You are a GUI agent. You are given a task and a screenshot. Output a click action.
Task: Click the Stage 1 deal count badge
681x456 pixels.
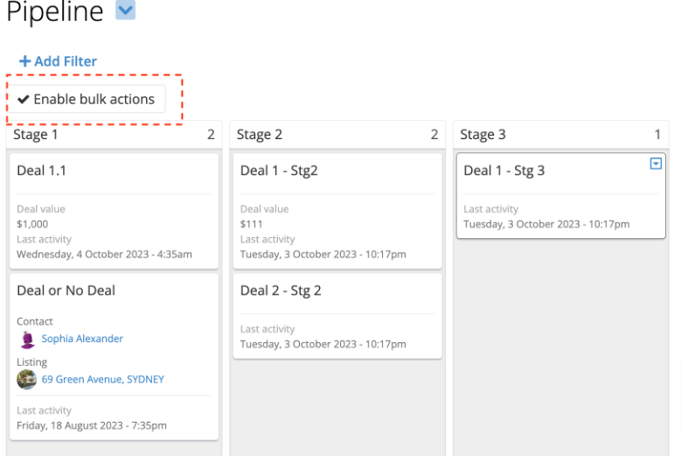[211, 135]
